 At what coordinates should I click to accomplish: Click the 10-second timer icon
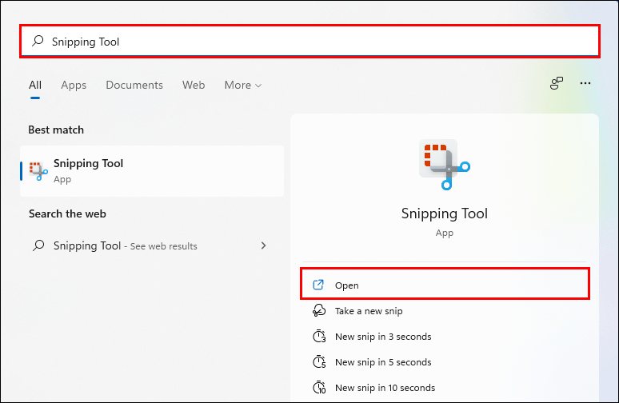point(319,387)
